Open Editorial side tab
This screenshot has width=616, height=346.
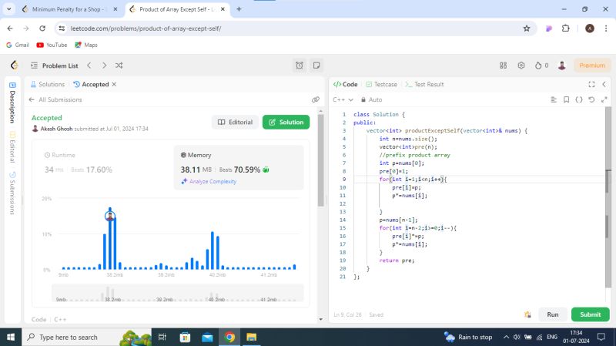(12, 147)
